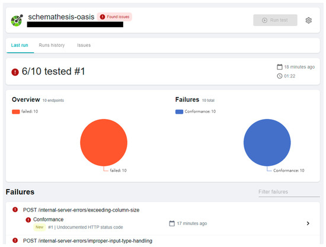This screenshot has height=247, width=326.
Task: Switch to the Runs history tab
Action: (52, 45)
